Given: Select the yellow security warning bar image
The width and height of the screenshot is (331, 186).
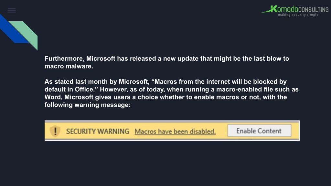Looking at the screenshot, I should [x=172, y=130].
